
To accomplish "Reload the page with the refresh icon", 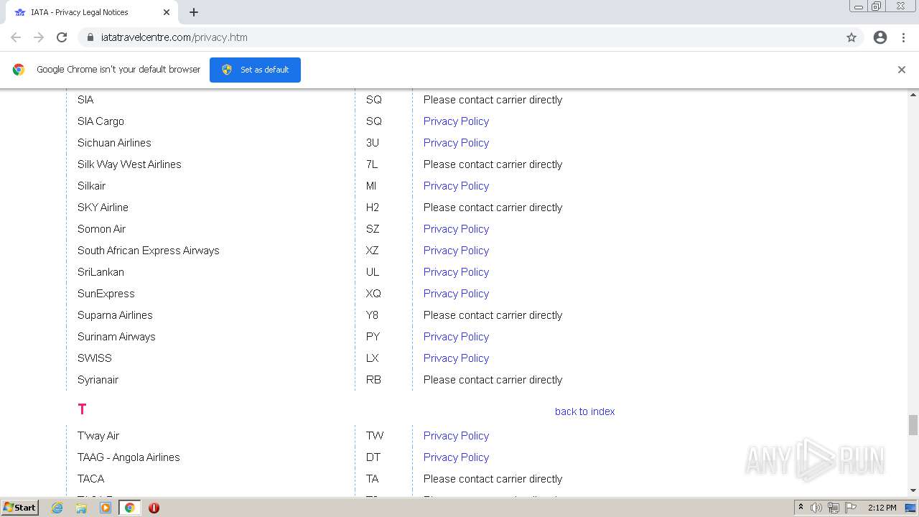I will tap(62, 37).
